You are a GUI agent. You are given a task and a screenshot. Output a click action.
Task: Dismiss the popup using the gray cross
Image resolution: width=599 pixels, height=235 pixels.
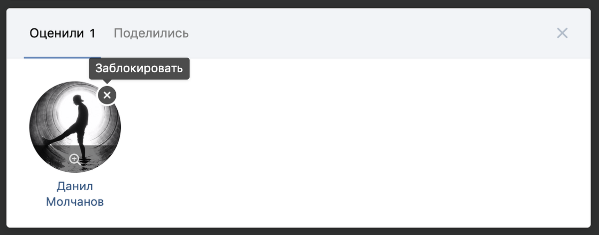point(562,33)
